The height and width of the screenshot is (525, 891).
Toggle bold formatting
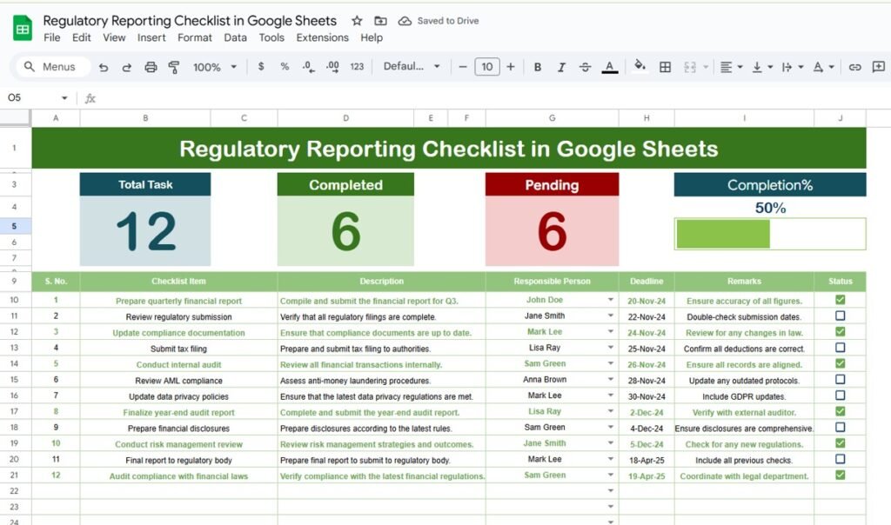point(537,66)
